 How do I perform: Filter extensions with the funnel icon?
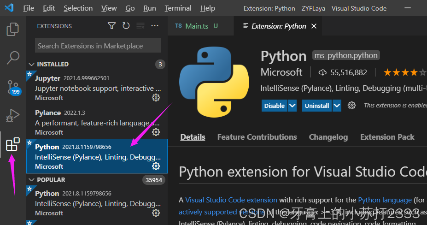111,26
